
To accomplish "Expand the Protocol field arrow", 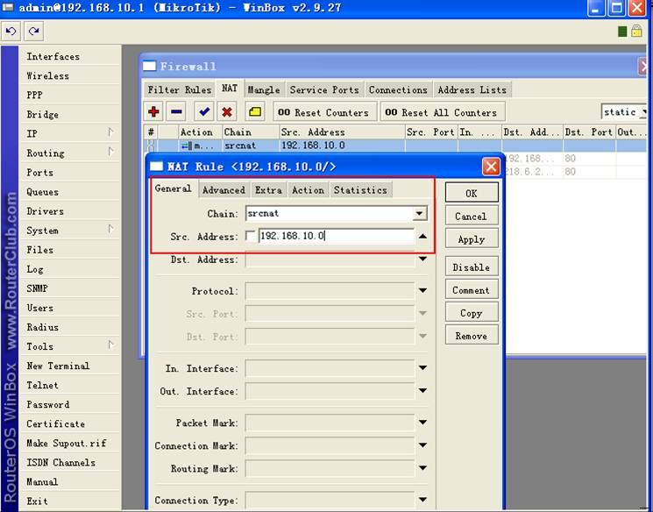I will [x=422, y=291].
